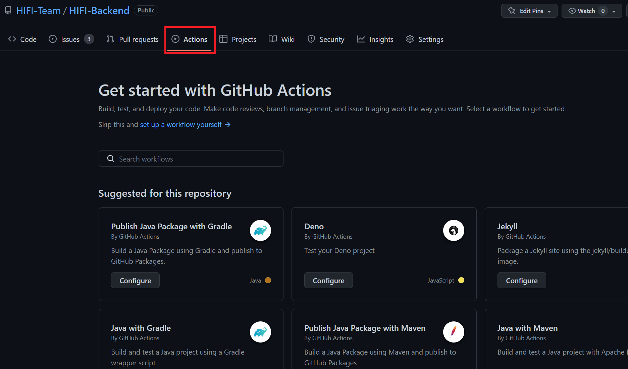Click the Actions play icon

[x=175, y=39]
